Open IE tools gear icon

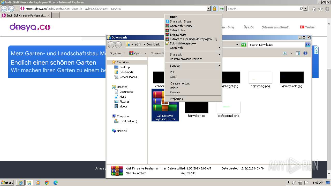(327, 9)
